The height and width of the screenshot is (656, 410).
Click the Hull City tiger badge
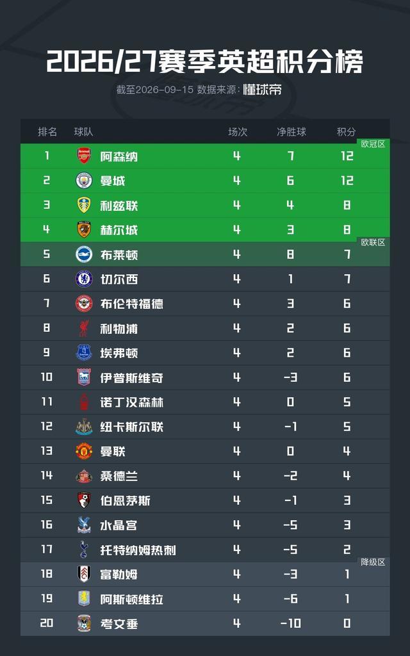[x=84, y=230]
